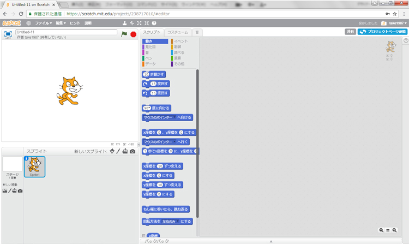Image resolution: width=409 pixels, height=244 pixels.
Task: Click the project title field Untitled-11
Action: (x=67, y=32)
